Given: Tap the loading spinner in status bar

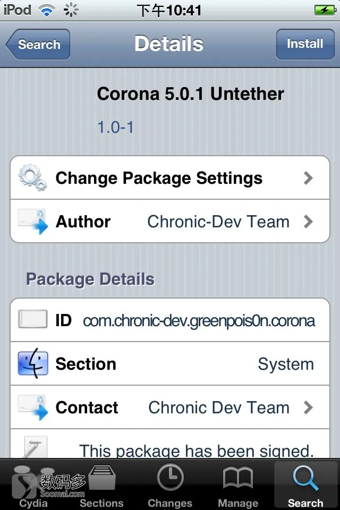Looking at the screenshot, I should point(71,10).
